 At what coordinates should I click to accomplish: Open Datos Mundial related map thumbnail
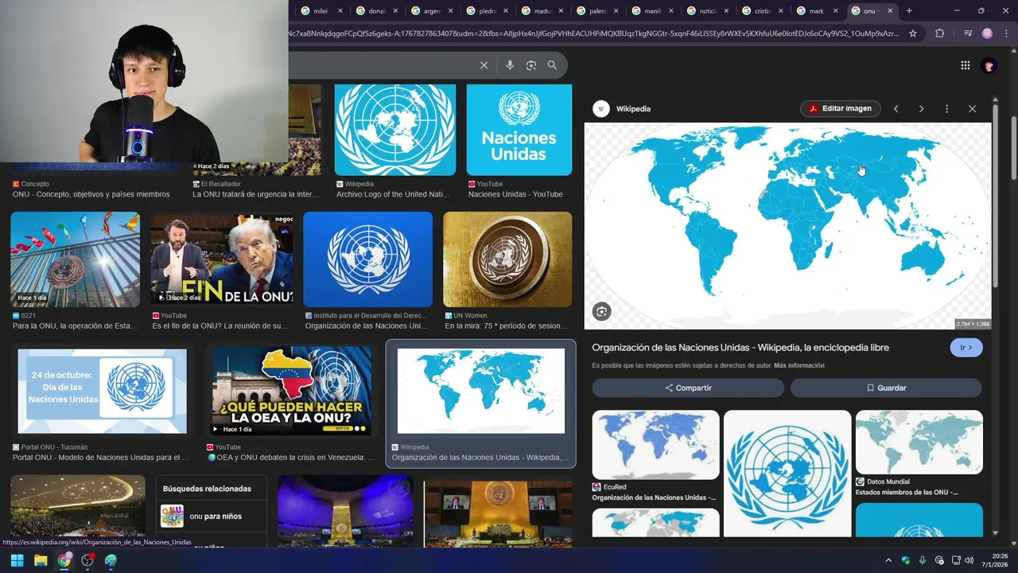[x=919, y=442]
